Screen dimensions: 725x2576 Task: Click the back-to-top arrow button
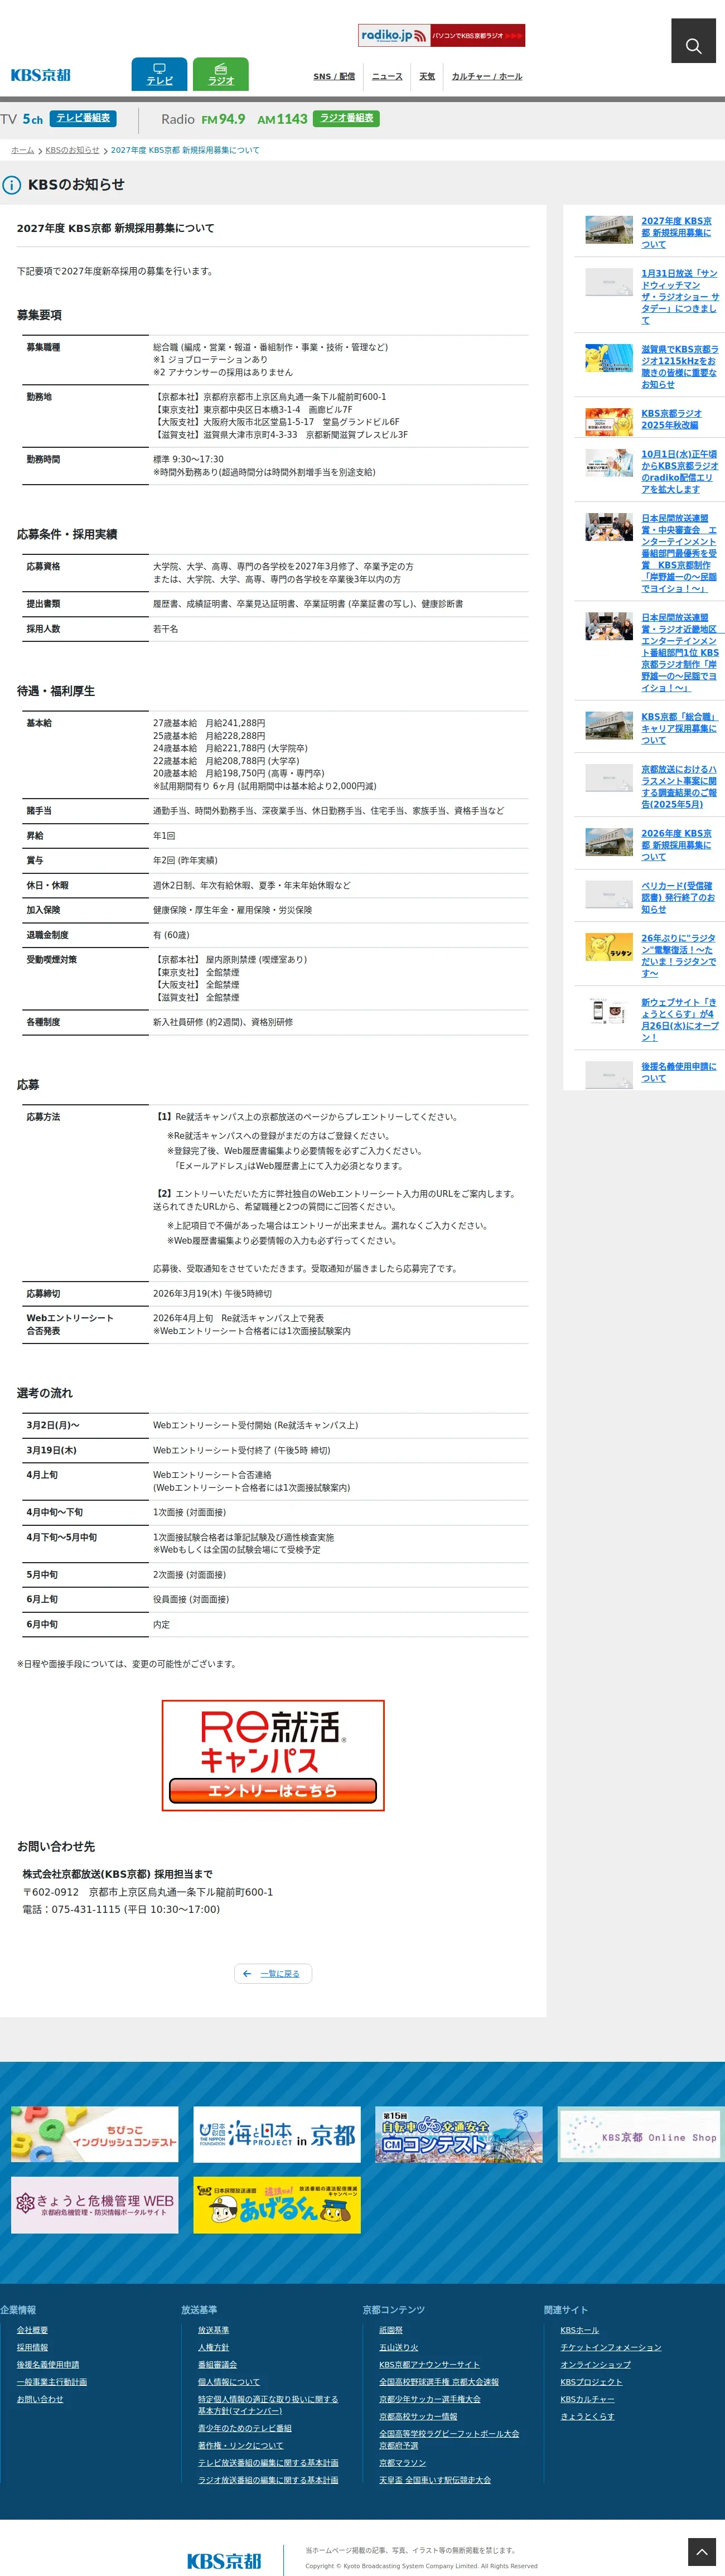(703, 2553)
